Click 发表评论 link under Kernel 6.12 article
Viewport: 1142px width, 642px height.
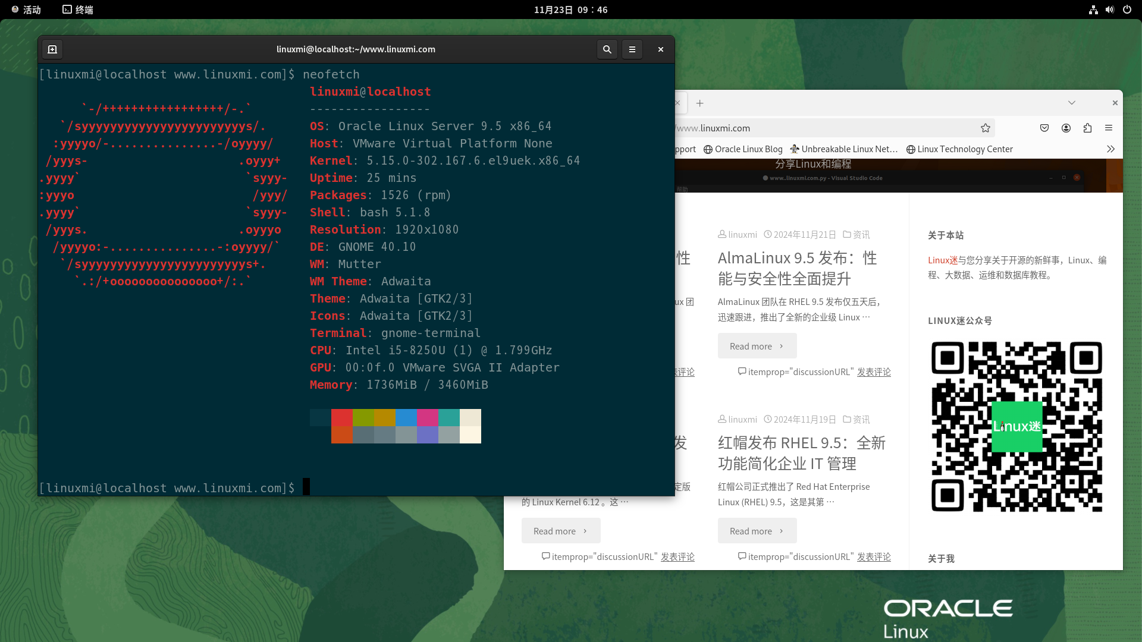[677, 557]
